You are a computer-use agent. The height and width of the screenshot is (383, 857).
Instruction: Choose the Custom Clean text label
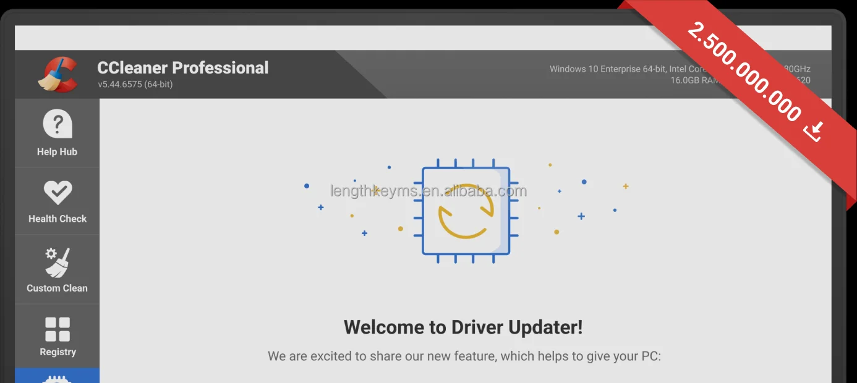58,288
